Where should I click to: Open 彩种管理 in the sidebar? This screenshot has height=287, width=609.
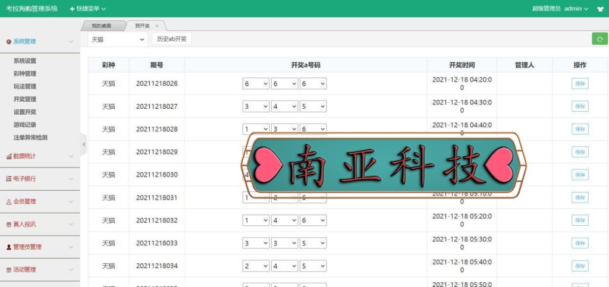click(x=25, y=74)
